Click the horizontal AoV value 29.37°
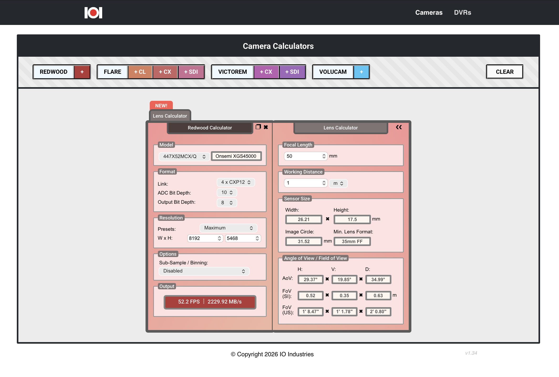The height and width of the screenshot is (377, 559). tap(310, 280)
